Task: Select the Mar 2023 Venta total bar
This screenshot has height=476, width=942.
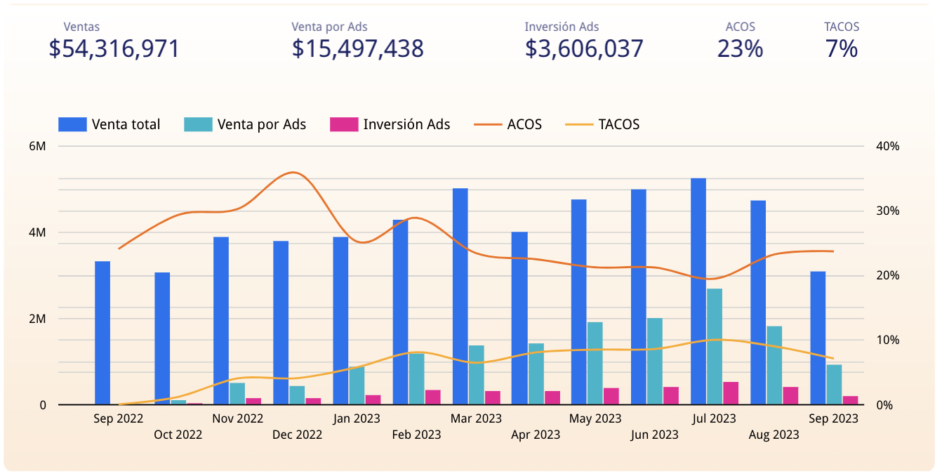Action: (x=460, y=296)
